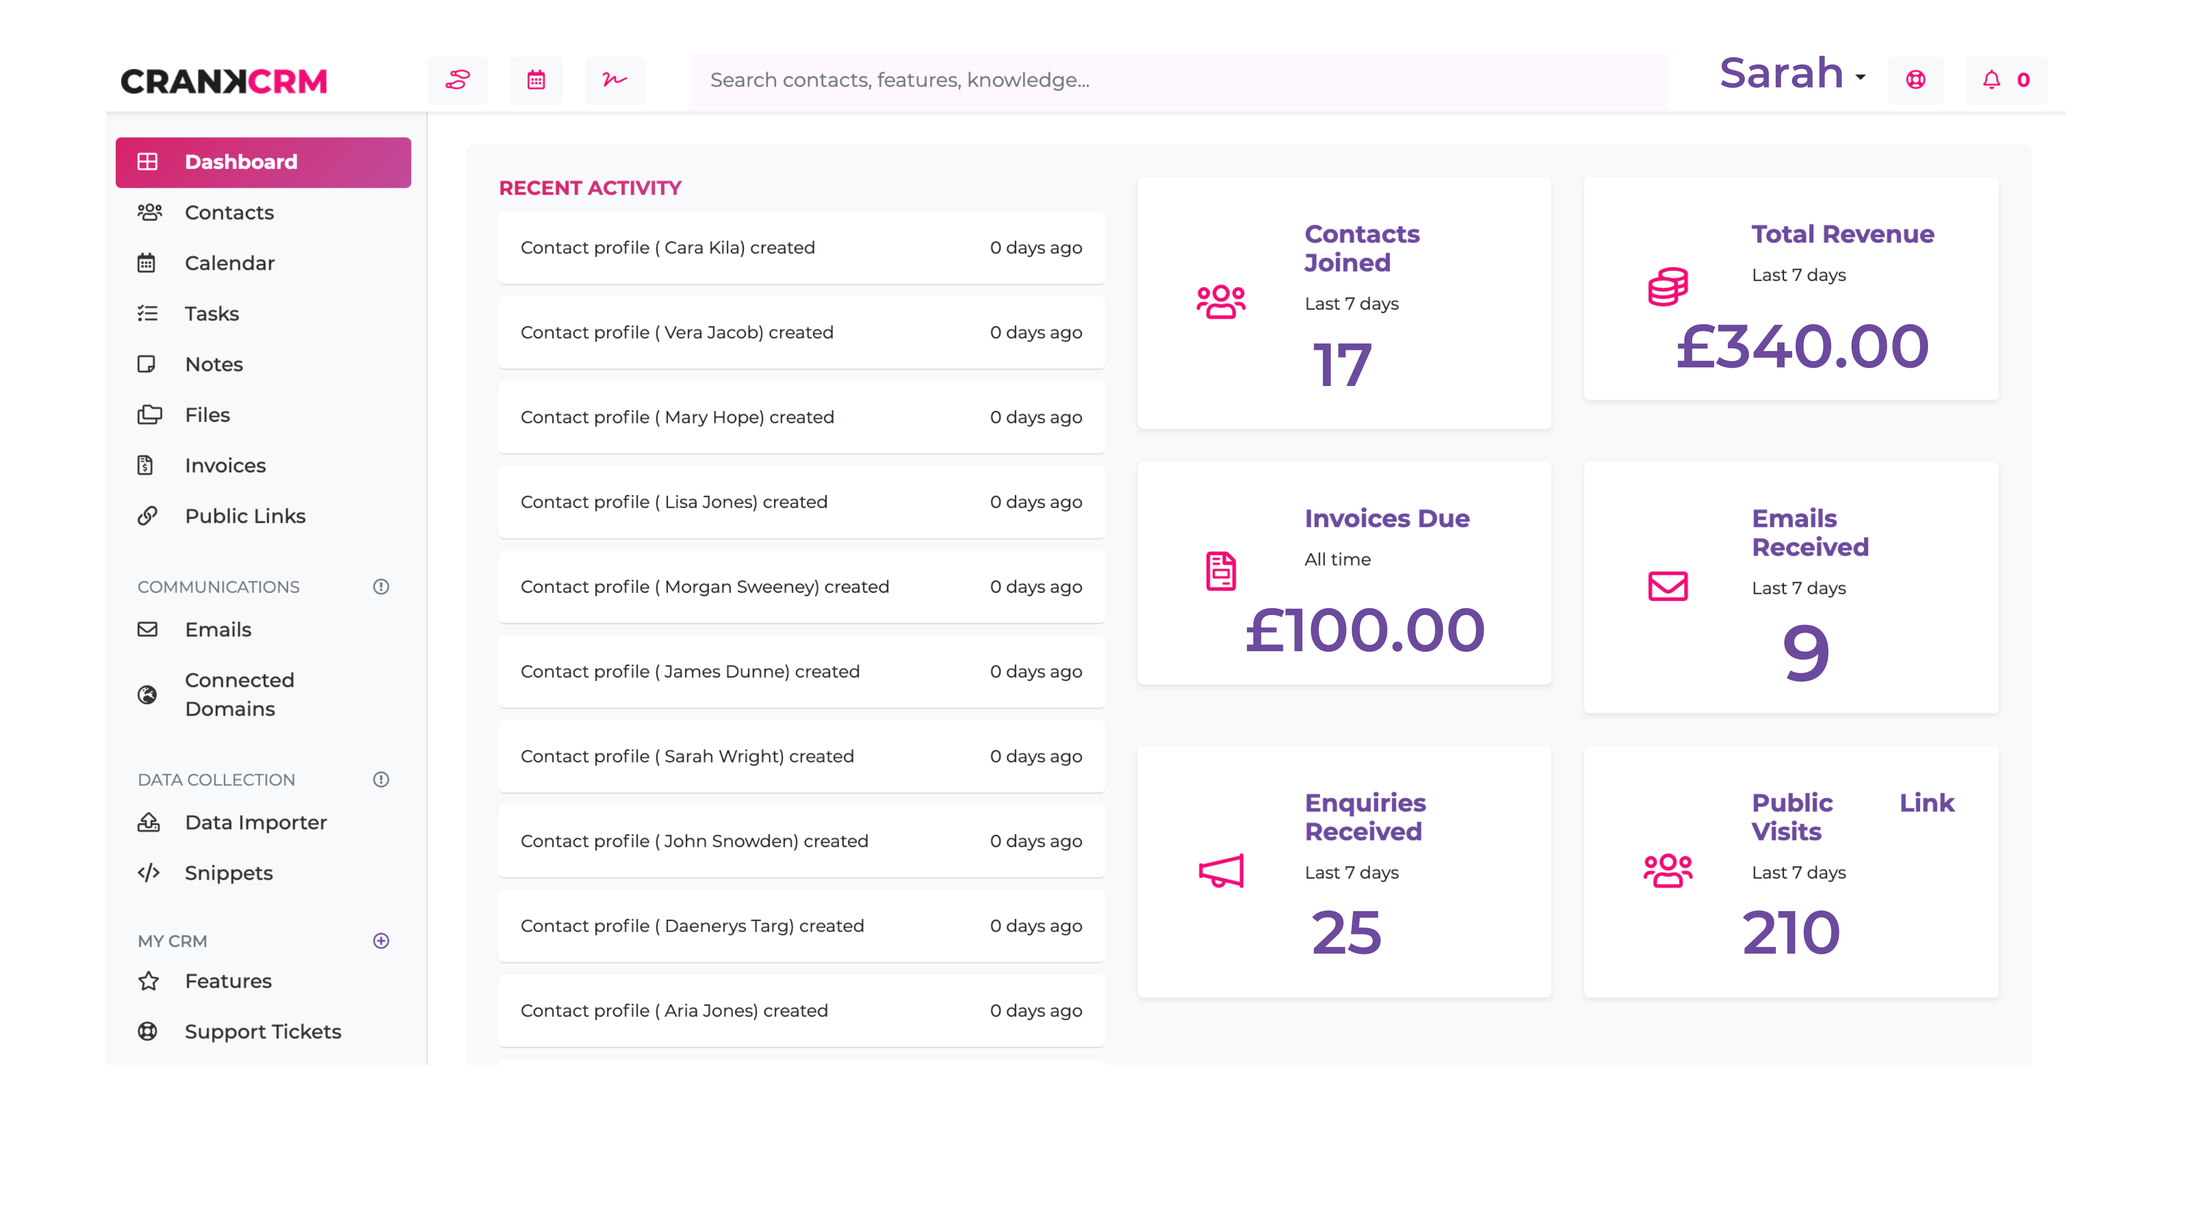Click the Communications info icon
Viewport: 2189px width, 1231px height.
tap(381, 587)
